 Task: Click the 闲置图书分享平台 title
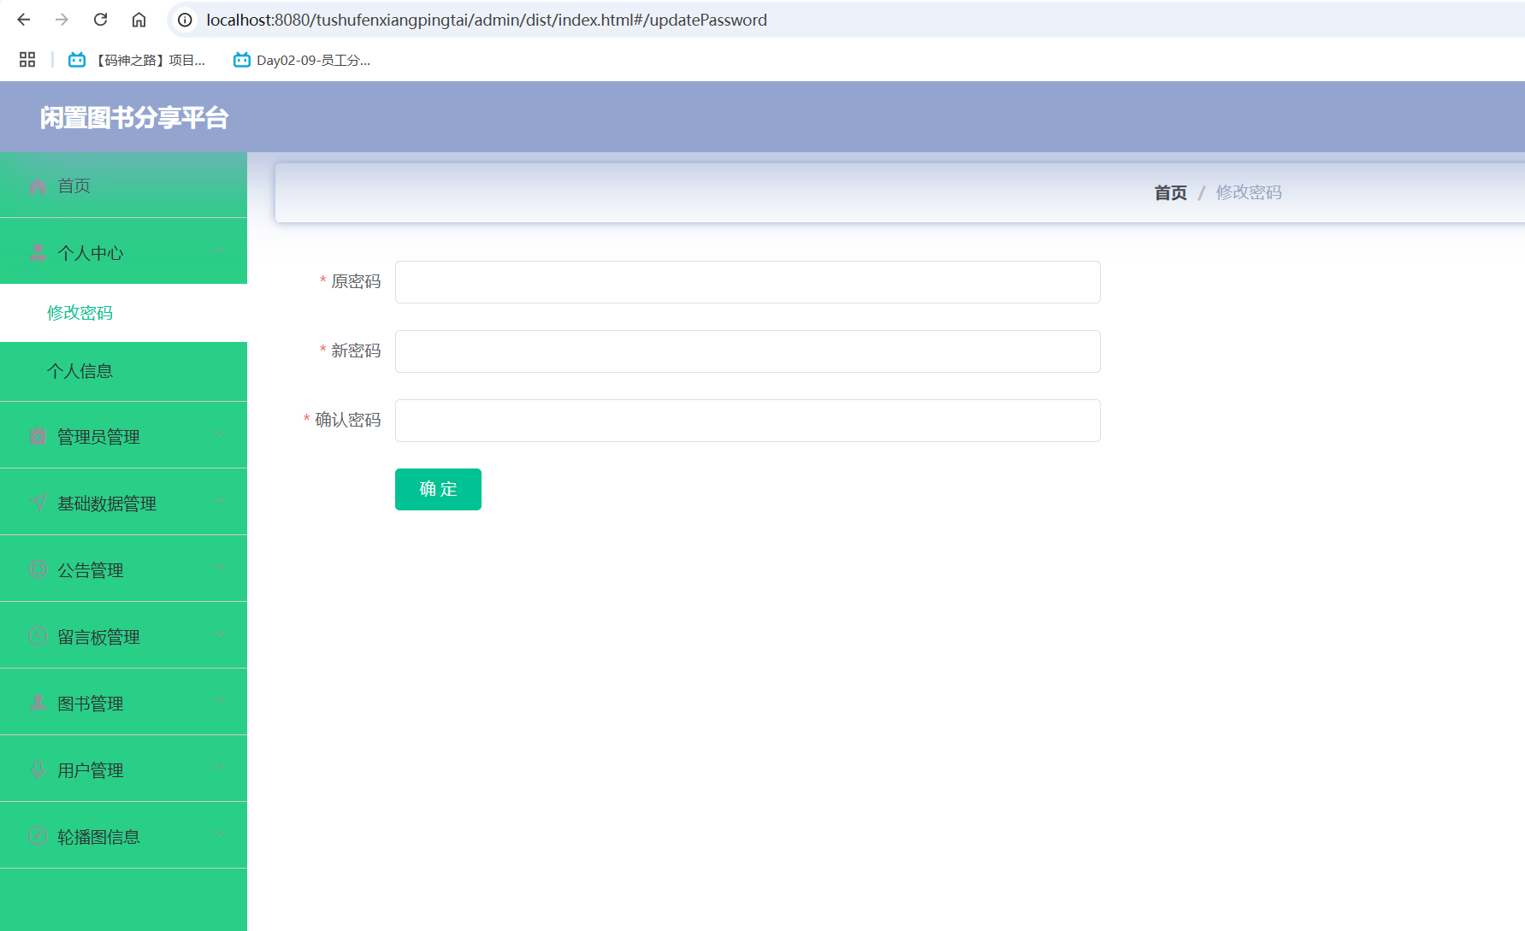pyautogui.click(x=134, y=118)
